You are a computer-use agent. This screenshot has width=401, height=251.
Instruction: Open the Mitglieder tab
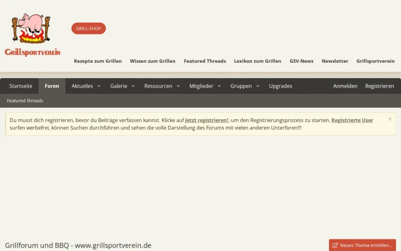click(201, 86)
